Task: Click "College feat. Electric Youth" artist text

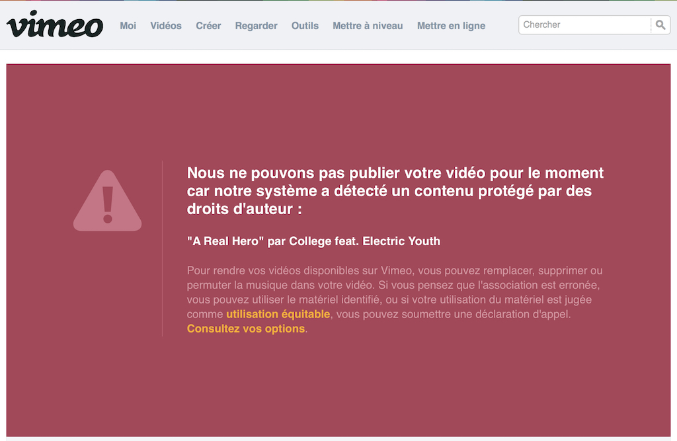Action: tap(364, 241)
